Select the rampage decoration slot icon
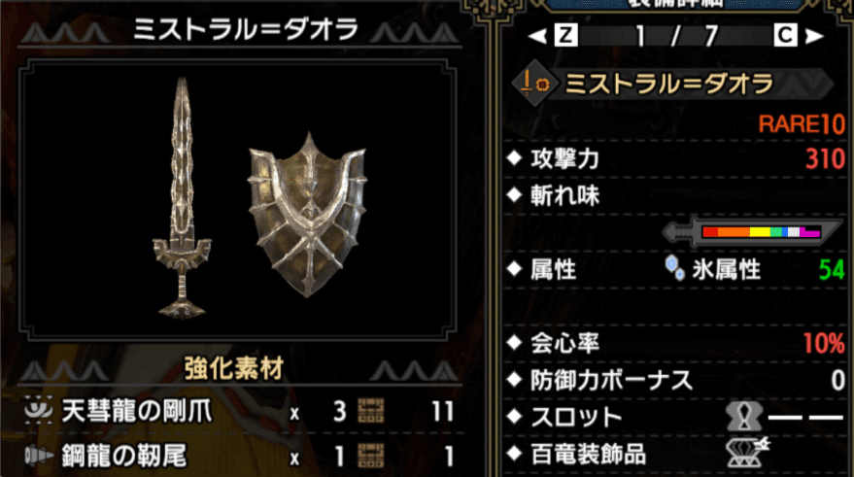 click(x=748, y=453)
